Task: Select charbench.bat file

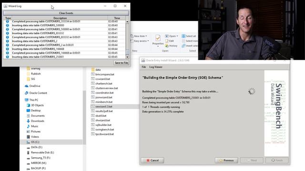Action: 102,84
